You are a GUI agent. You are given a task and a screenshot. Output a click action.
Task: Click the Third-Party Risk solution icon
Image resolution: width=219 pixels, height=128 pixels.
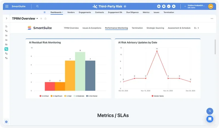95,6
